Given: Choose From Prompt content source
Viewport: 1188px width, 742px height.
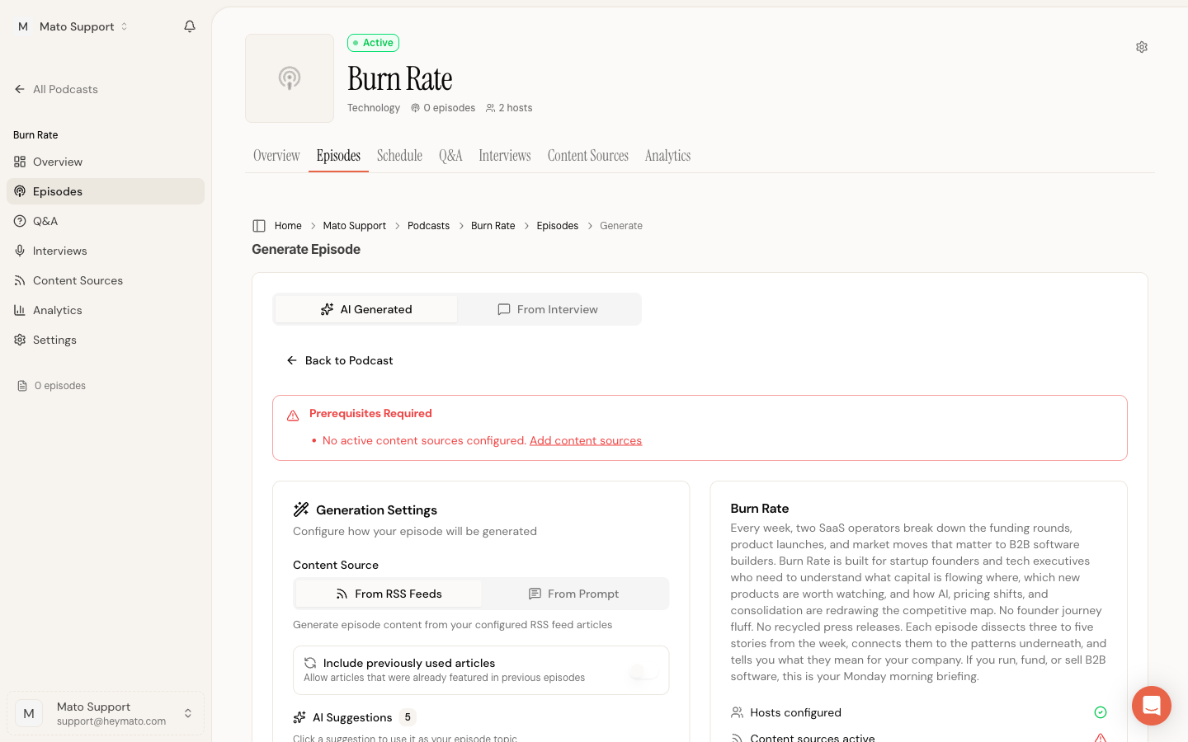Looking at the screenshot, I should [x=573, y=594].
